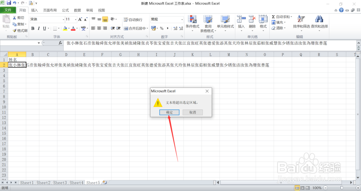Screen dimensions: 361x191
Task: Open Cell Styles (单元格样式) icon
Action: coord(225,19)
